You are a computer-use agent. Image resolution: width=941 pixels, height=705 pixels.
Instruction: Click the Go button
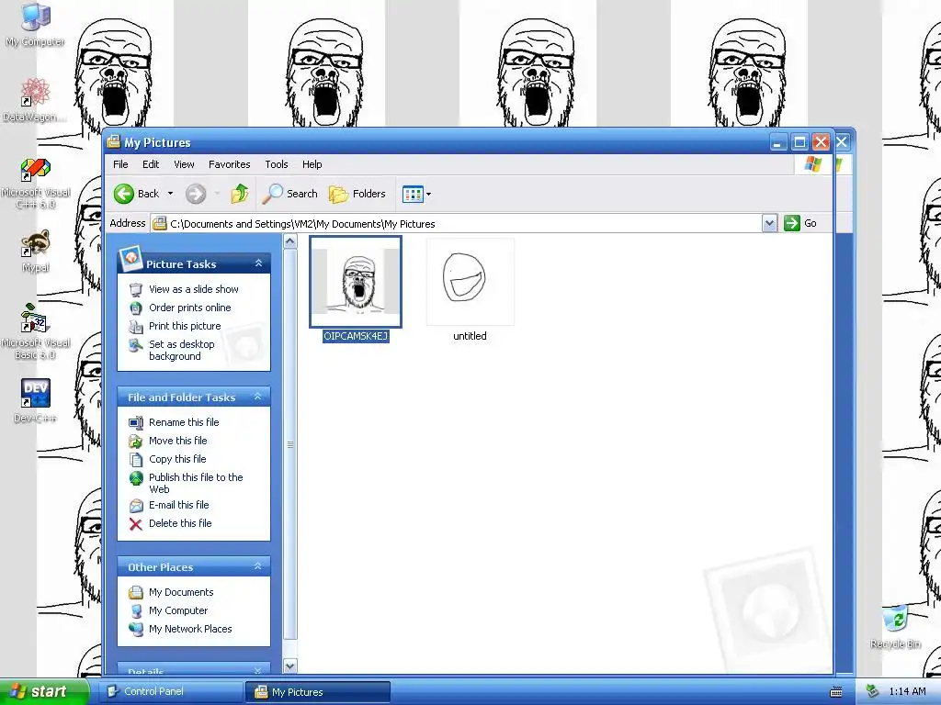coord(800,224)
